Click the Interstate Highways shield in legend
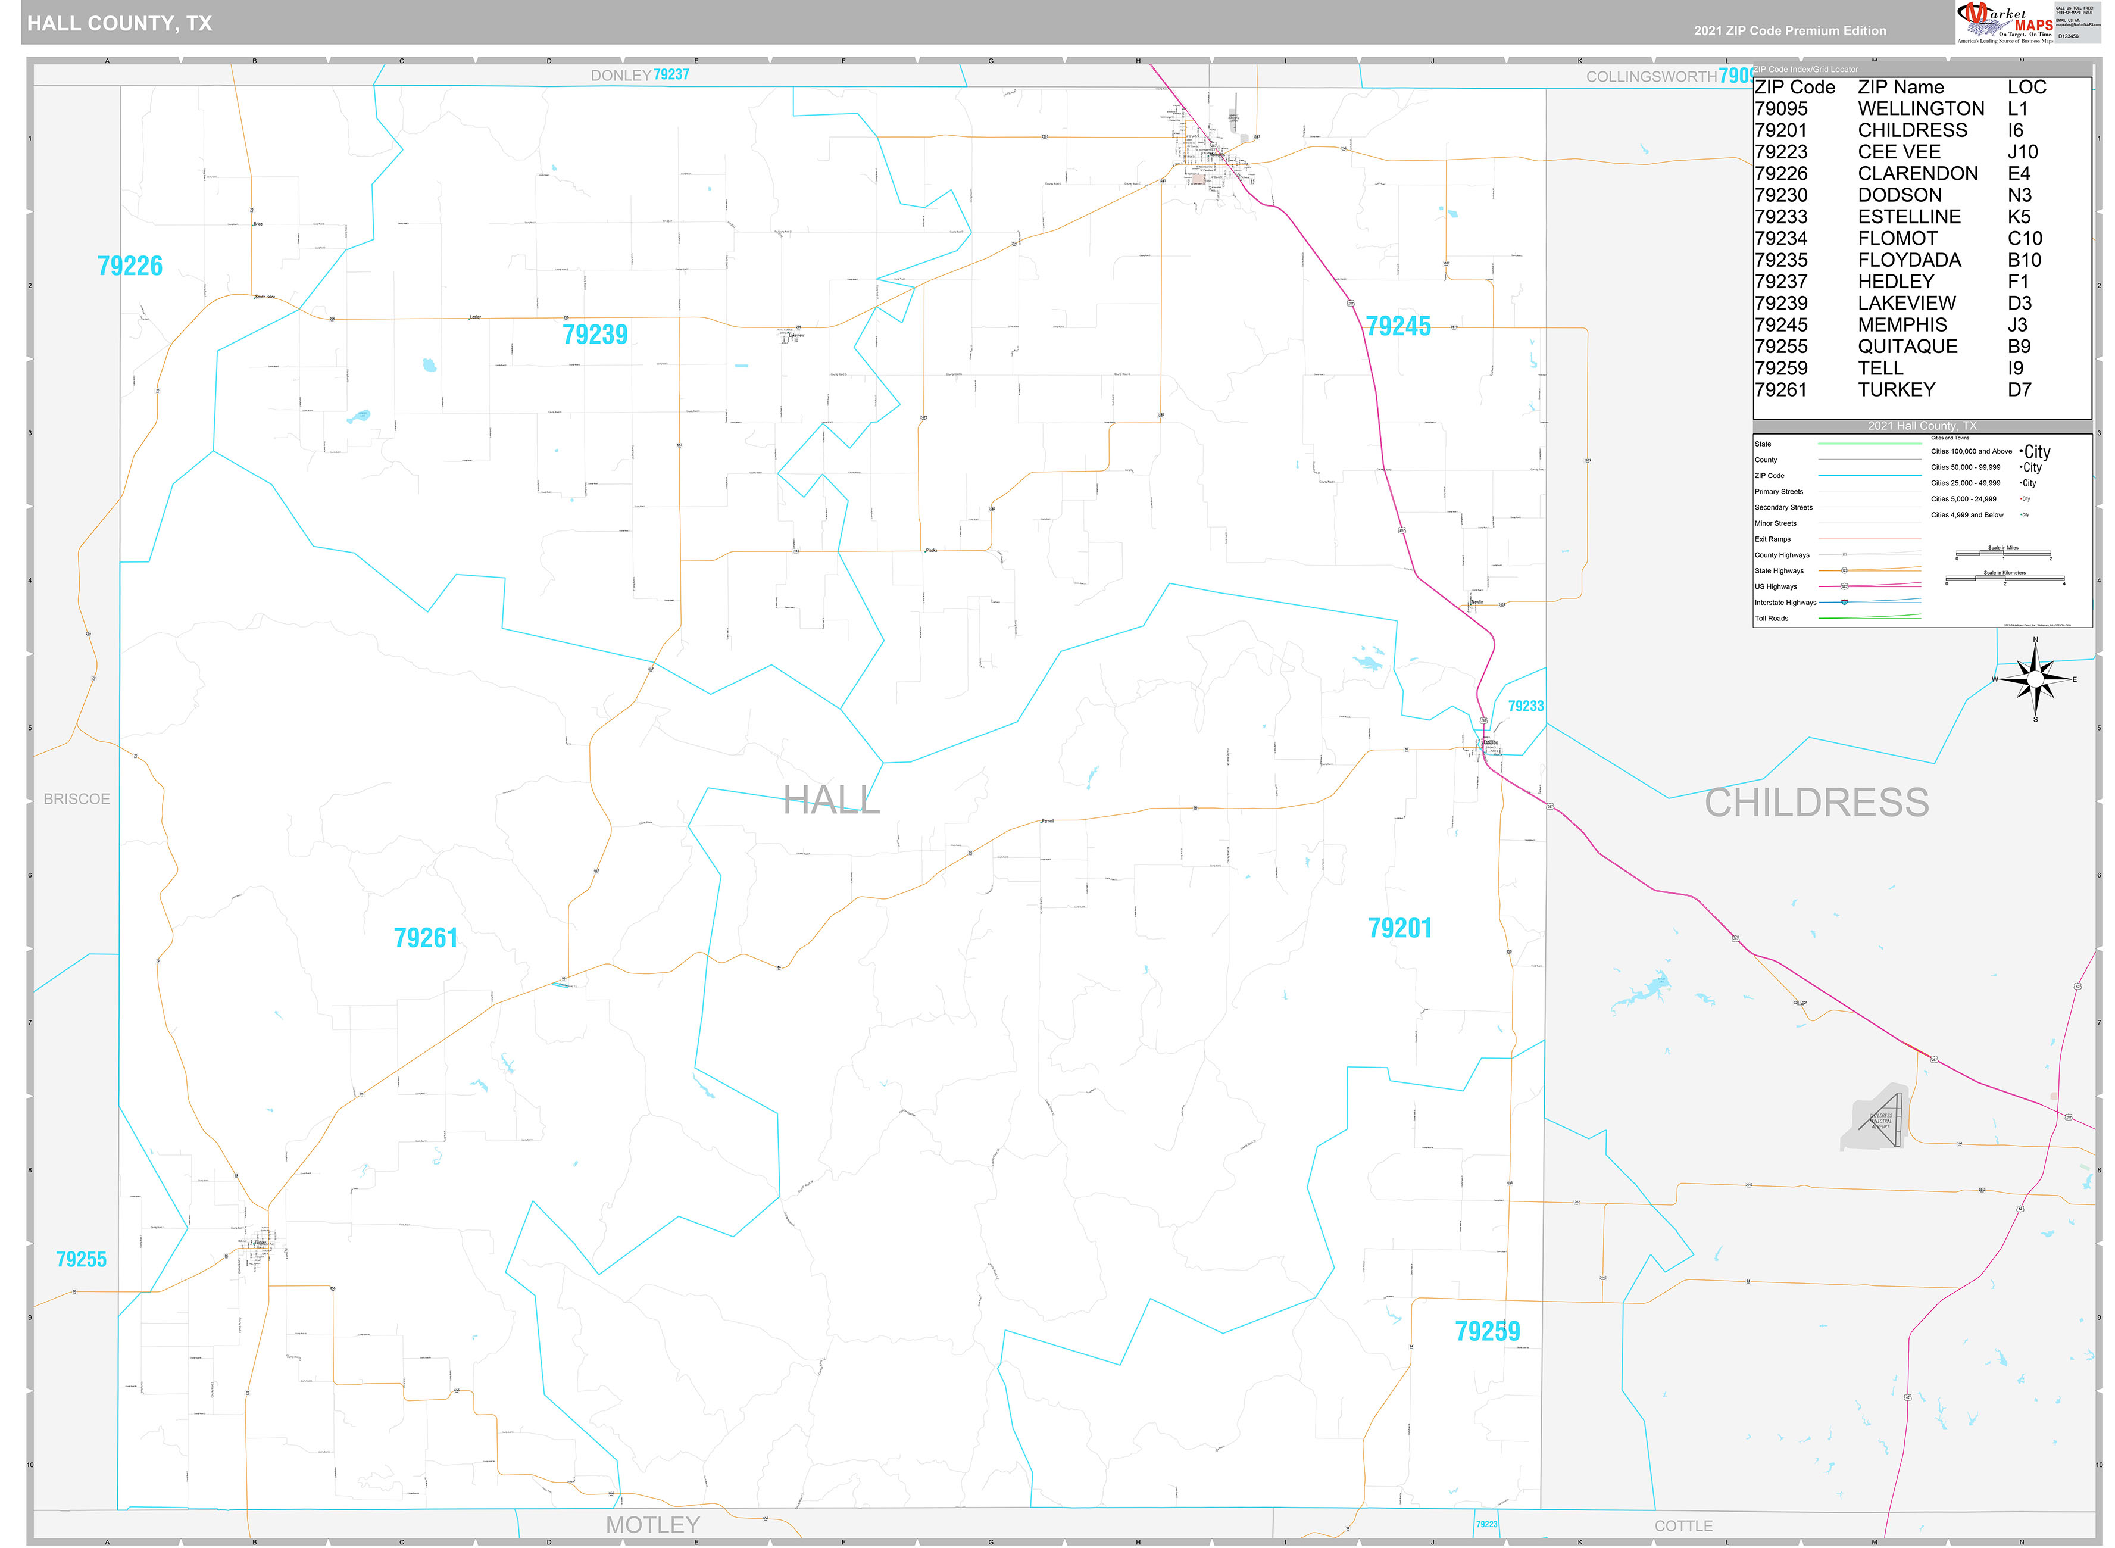 tap(1844, 603)
